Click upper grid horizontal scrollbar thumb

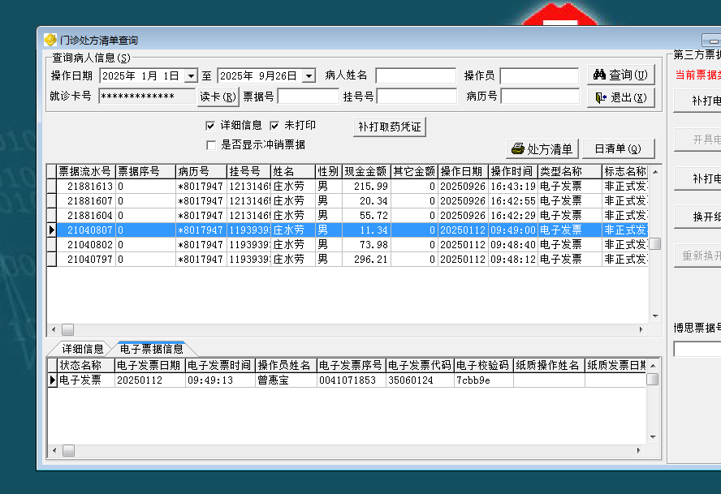coord(67,329)
